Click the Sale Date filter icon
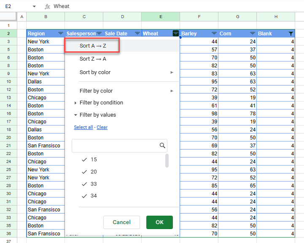This screenshot has width=304, height=243. (x=137, y=34)
